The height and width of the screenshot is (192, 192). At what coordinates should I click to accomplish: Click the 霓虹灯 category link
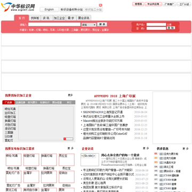[9, 140]
